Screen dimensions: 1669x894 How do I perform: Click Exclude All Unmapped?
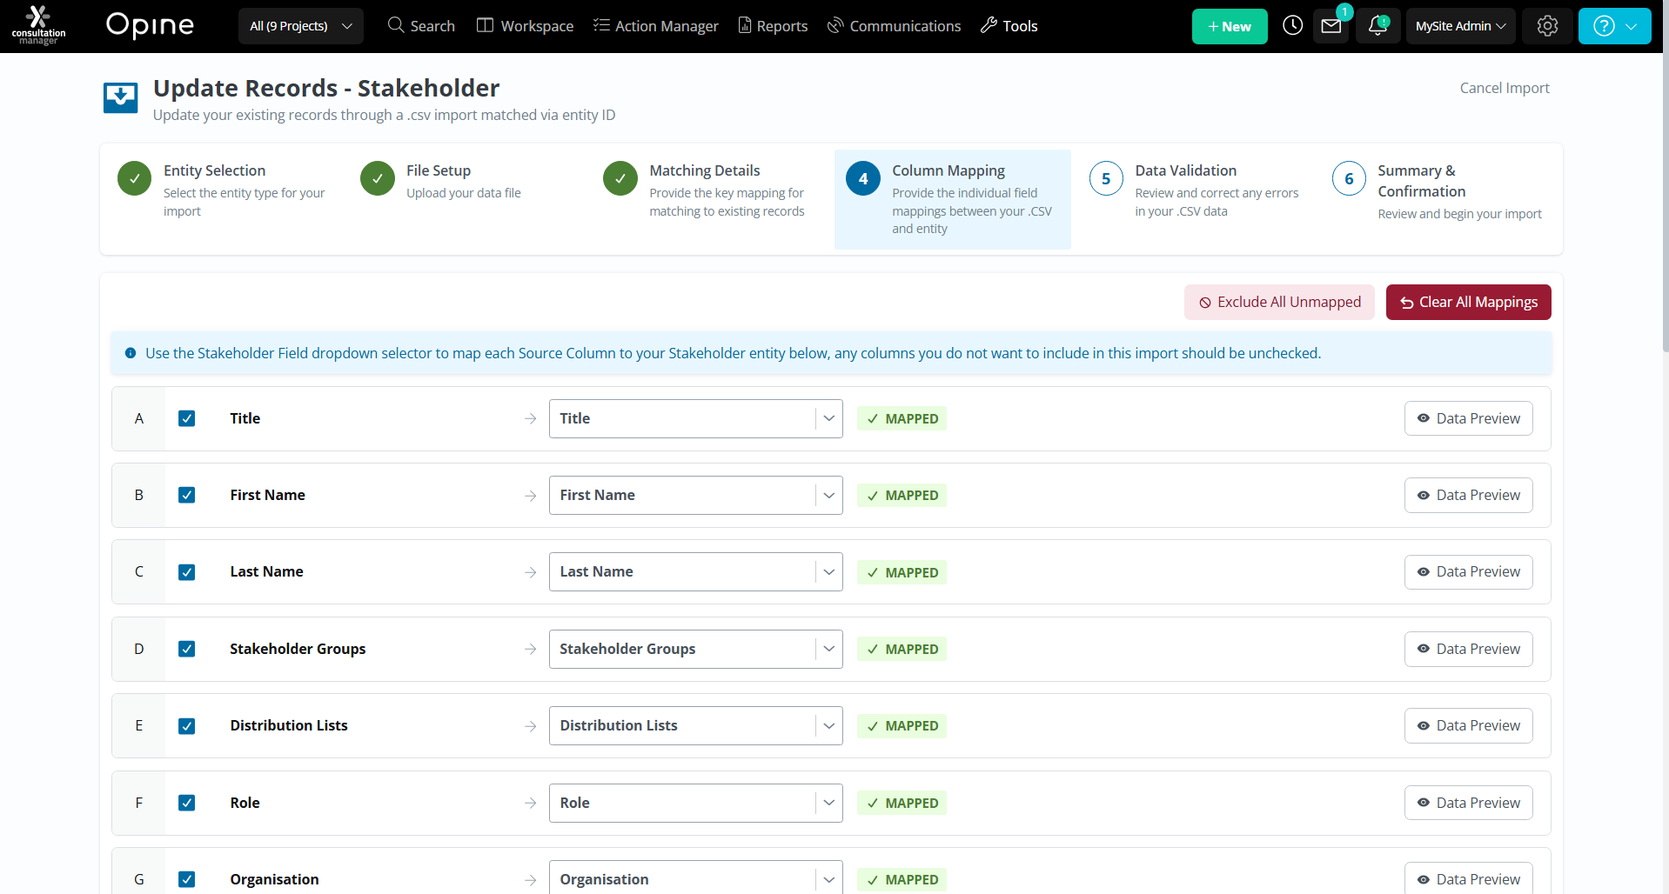tap(1279, 302)
